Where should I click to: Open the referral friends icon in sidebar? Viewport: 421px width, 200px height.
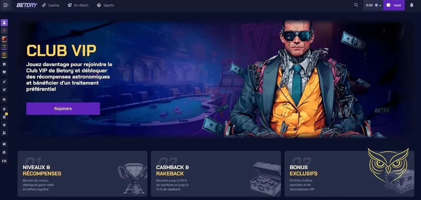[x=4, y=133]
